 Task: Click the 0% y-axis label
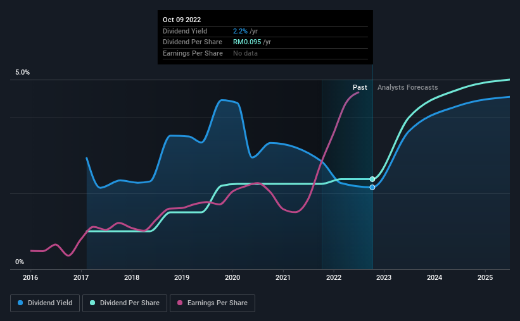point(20,262)
